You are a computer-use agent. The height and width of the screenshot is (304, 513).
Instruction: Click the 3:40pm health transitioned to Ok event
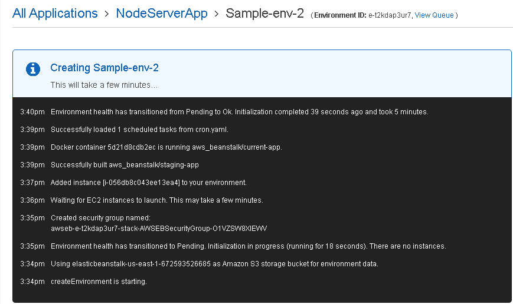[x=240, y=112]
